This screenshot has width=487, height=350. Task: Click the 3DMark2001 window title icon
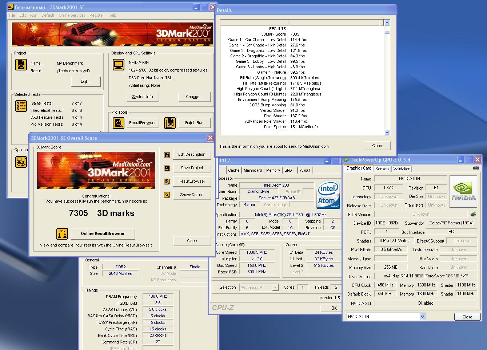11,7
